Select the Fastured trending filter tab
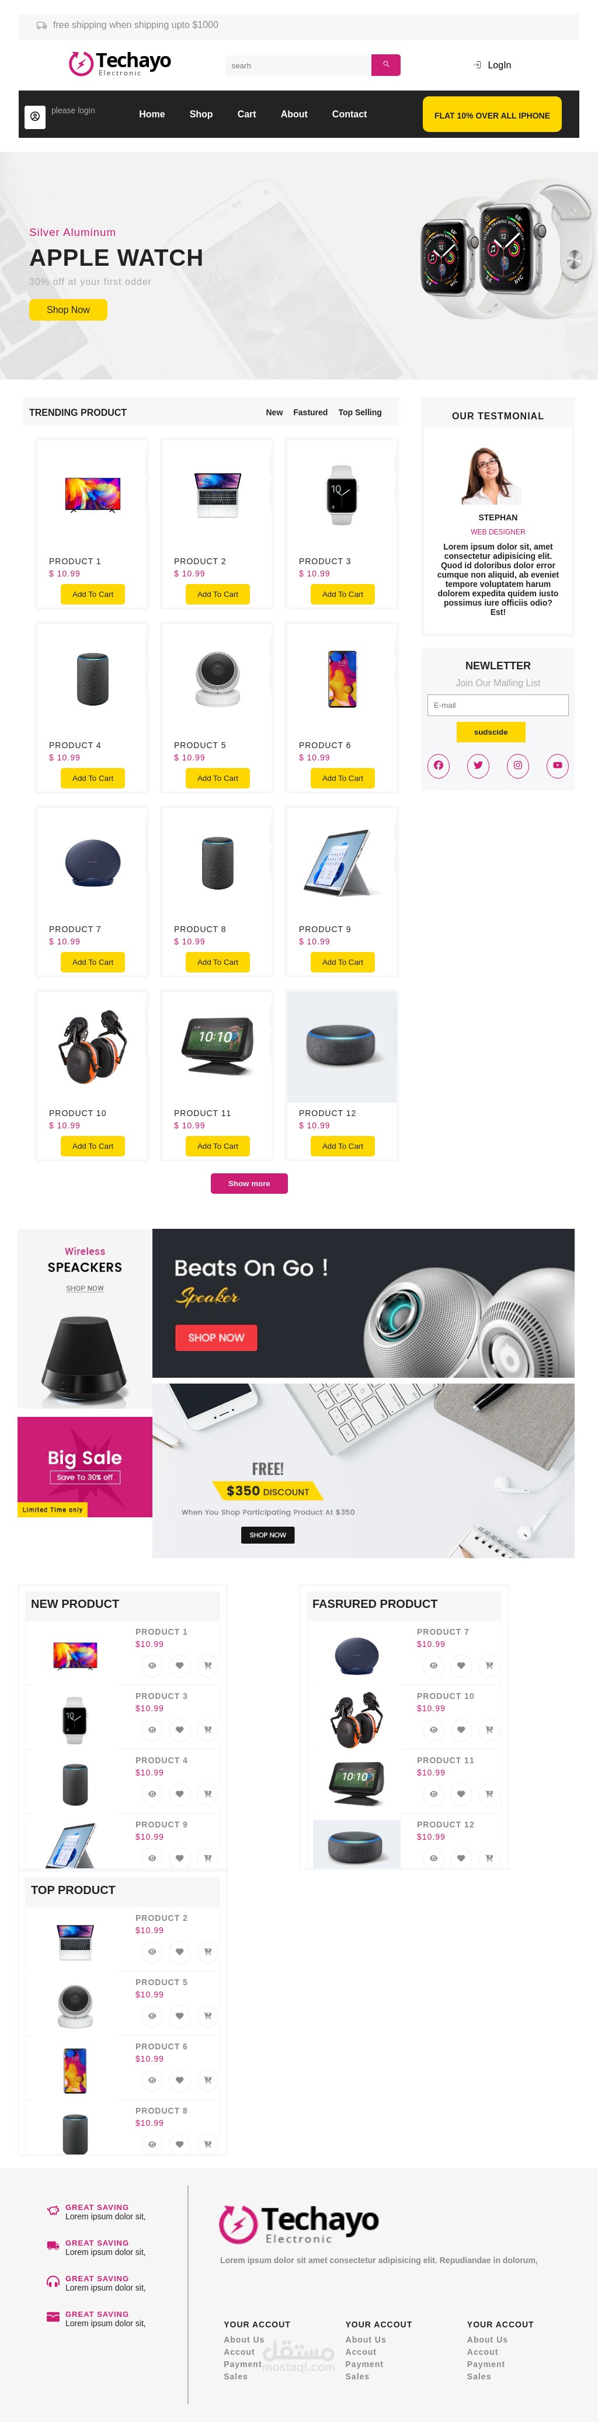Image resolution: width=598 pixels, height=2422 pixels. click(310, 413)
